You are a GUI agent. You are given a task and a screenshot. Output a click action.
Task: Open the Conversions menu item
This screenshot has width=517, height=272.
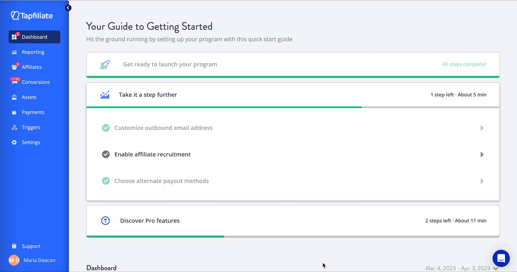coord(36,82)
